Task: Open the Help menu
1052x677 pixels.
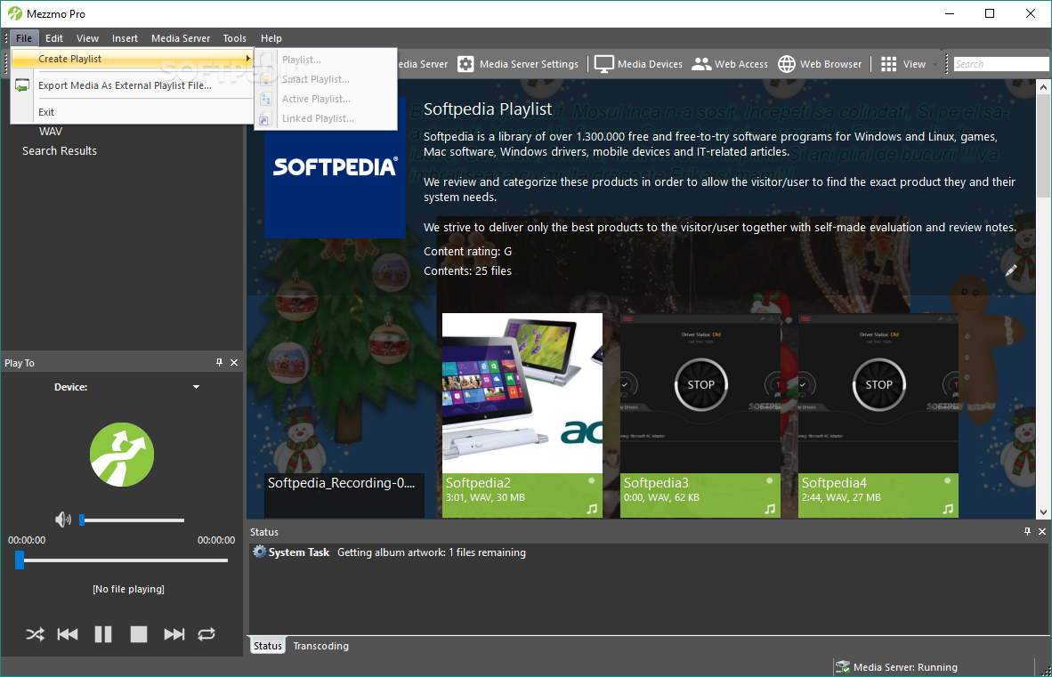Action: click(271, 38)
